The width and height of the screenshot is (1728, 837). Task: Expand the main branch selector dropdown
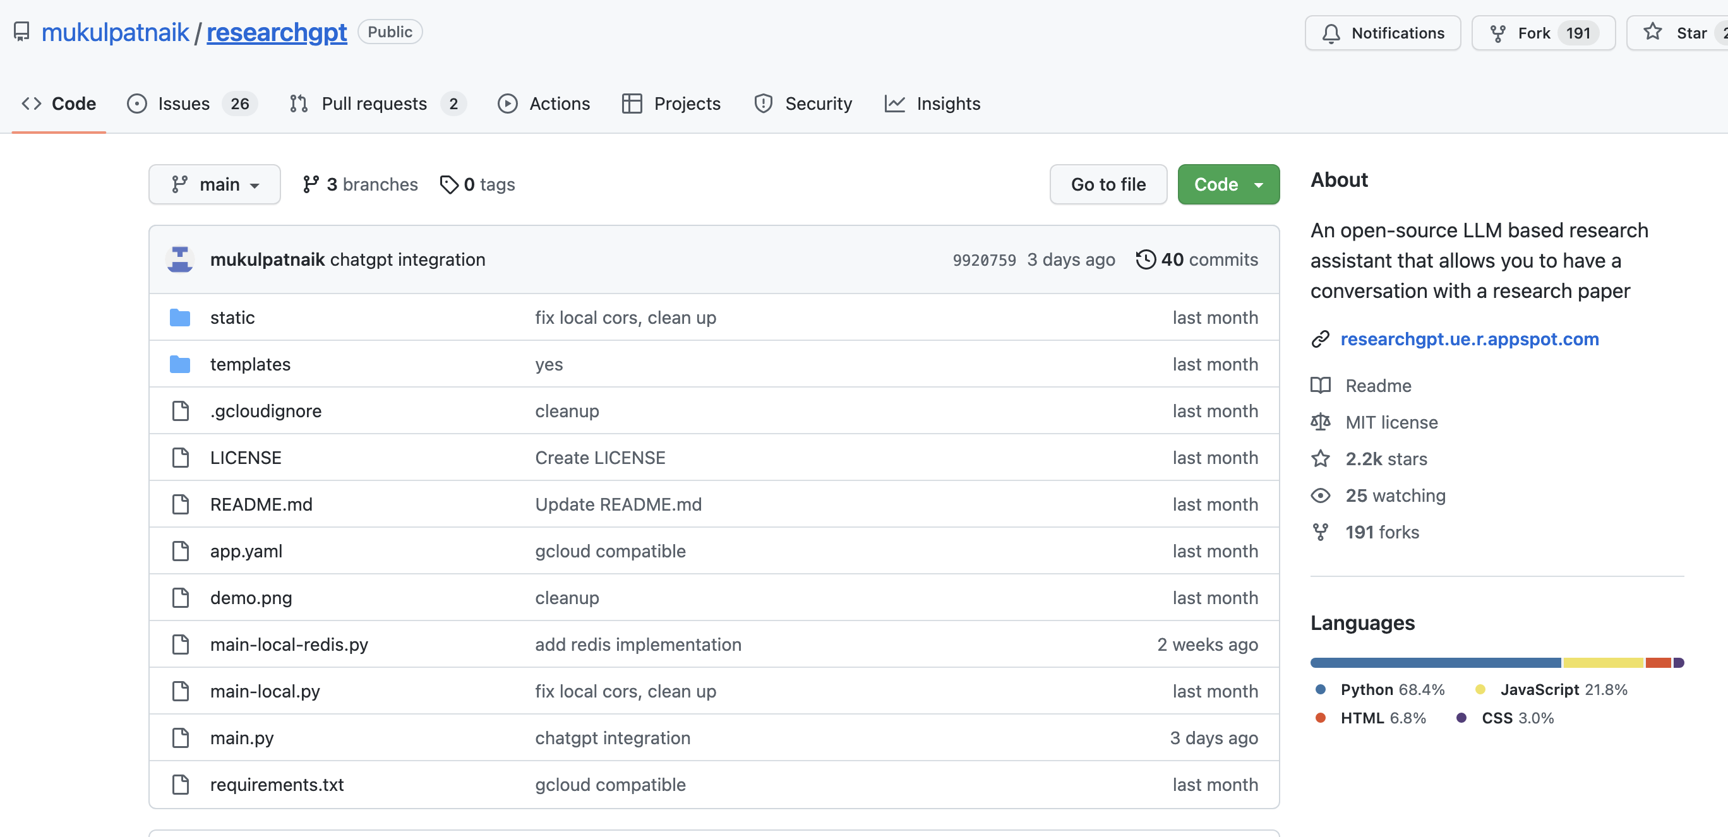click(214, 184)
